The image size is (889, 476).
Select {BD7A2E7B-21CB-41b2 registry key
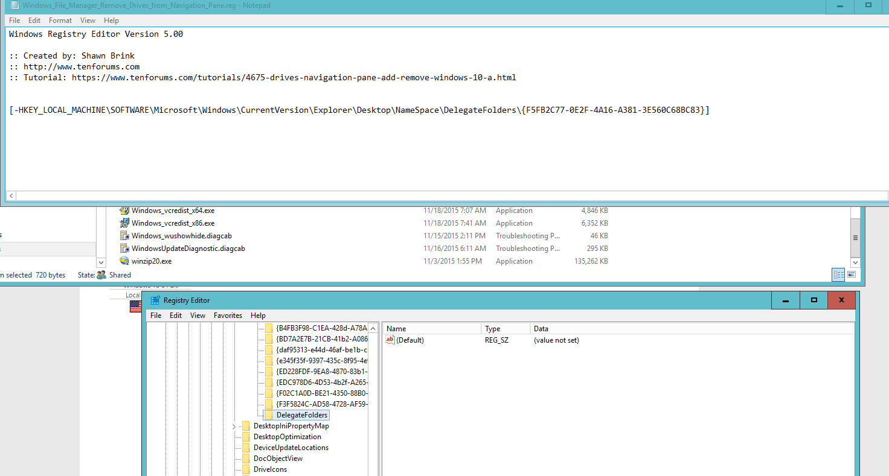pyautogui.click(x=322, y=339)
